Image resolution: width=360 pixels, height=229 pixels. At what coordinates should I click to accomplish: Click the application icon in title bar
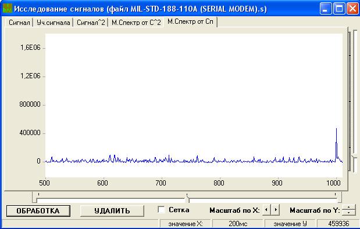pos(7,8)
